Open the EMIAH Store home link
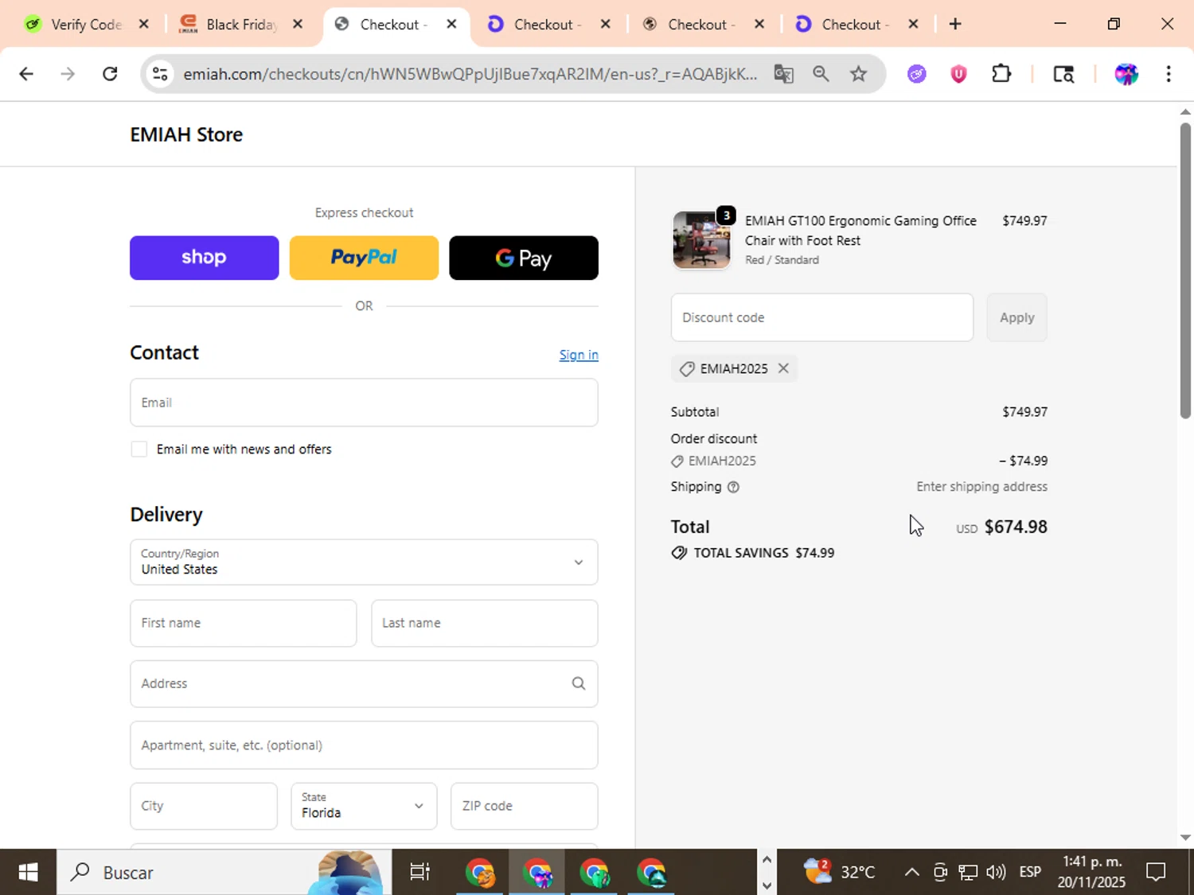1194x895 pixels. pyautogui.click(x=186, y=134)
